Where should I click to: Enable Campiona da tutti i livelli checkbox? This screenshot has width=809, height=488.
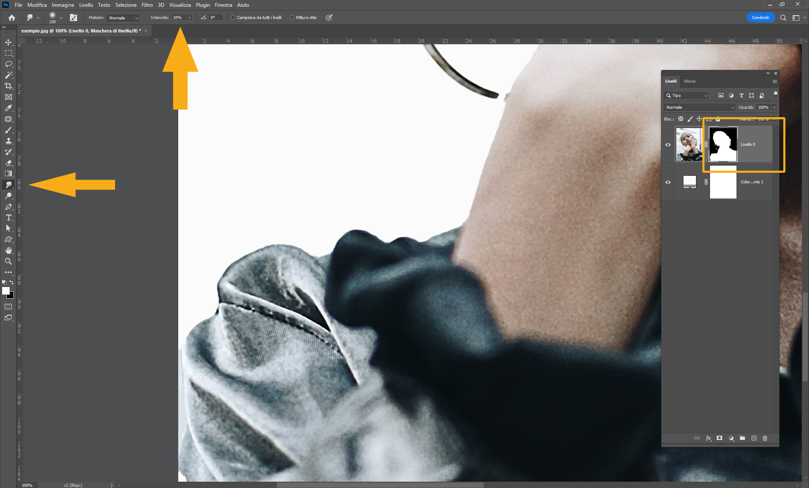click(x=233, y=18)
